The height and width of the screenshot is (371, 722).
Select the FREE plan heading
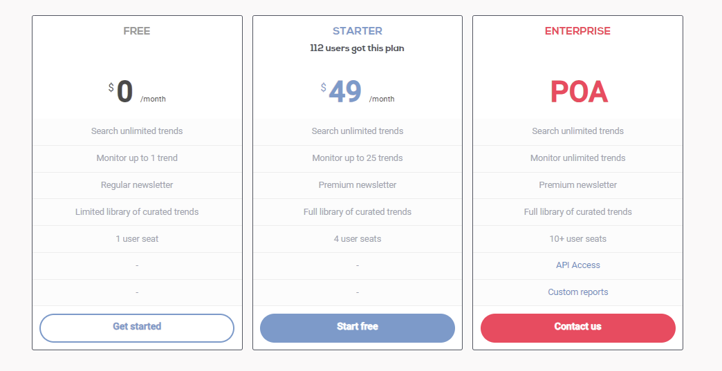pyautogui.click(x=137, y=31)
